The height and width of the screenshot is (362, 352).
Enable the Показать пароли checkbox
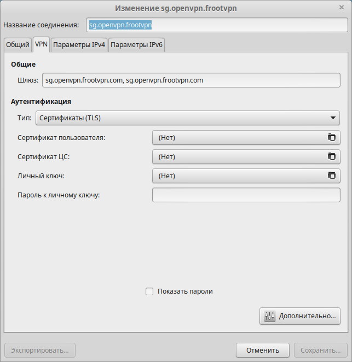(x=149, y=291)
